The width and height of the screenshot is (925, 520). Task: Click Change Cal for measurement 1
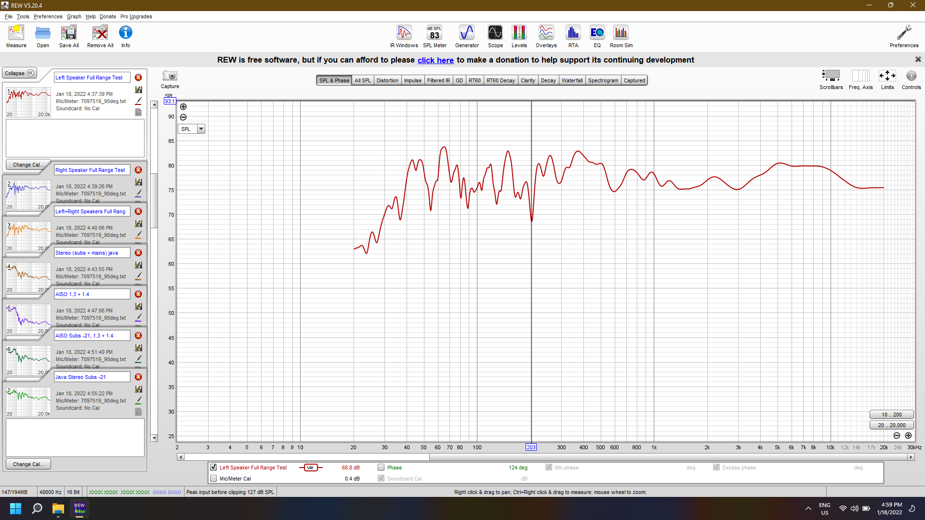click(x=28, y=165)
